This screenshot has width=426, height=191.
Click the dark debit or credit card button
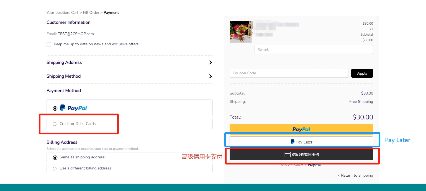tap(301, 155)
